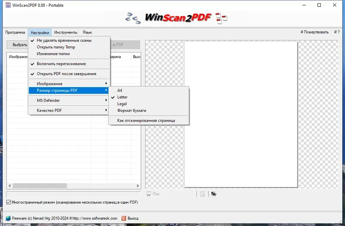The width and height of the screenshot is (345, 226).
Task: Click the scrollbar right arrow
Action: pyautogui.click(x=138, y=186)
